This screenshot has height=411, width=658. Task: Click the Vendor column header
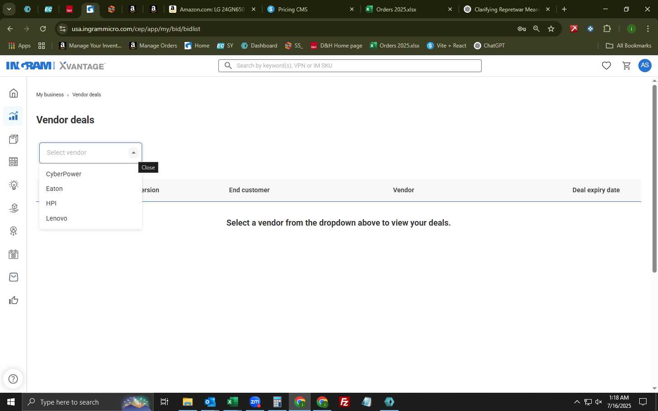[403, 190]
